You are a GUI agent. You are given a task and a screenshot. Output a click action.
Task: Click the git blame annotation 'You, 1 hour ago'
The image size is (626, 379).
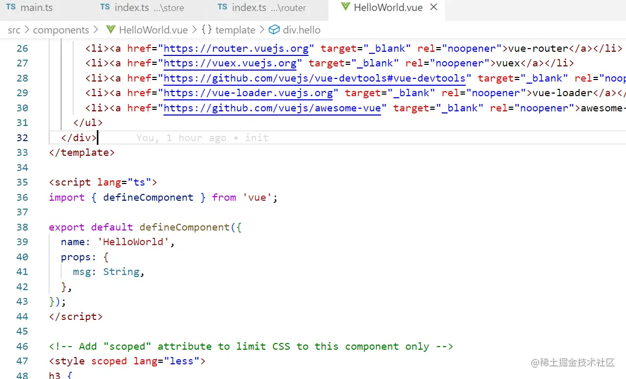(202, 138)
